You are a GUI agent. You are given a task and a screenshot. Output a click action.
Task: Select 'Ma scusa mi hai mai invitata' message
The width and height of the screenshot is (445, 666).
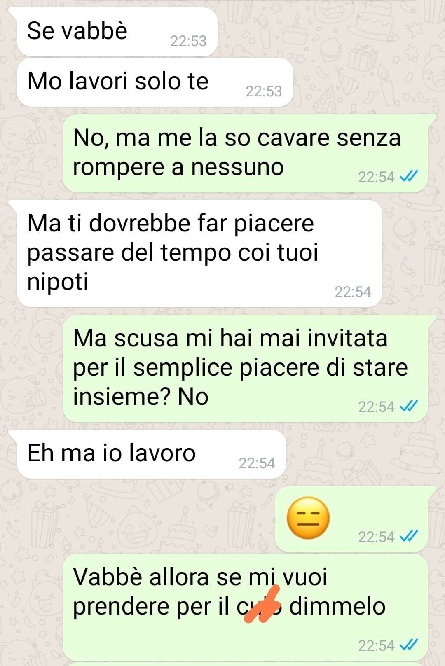point(245,369)
